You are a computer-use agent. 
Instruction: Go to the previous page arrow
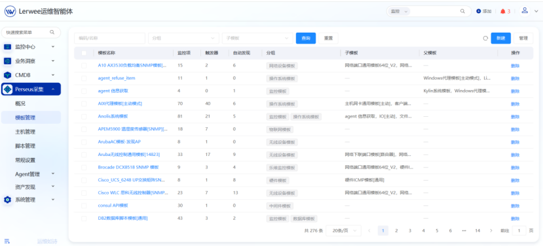pyautogui.click(x=369, y=230)
